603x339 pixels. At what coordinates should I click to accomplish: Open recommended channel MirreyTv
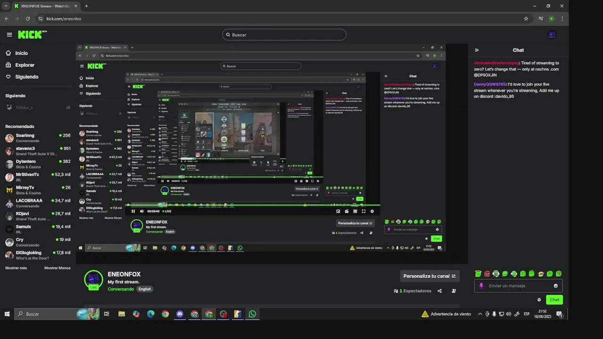click(x=38, y=190)
